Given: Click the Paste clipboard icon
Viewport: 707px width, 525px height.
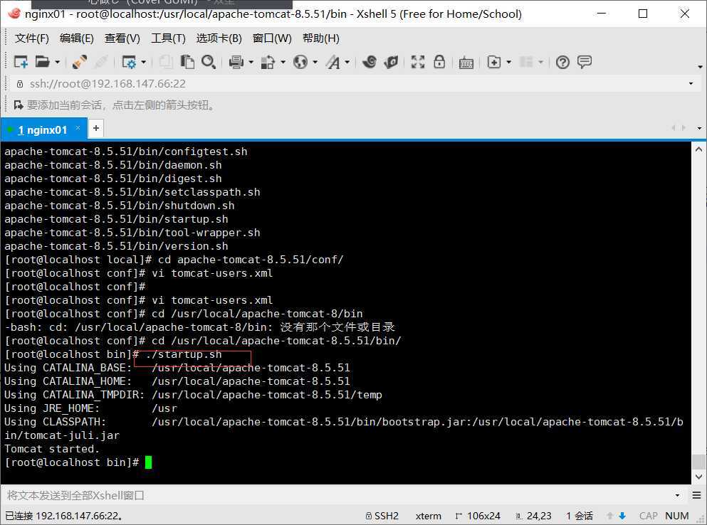Looking at the screenshot, I should click(x=188, y=63).
